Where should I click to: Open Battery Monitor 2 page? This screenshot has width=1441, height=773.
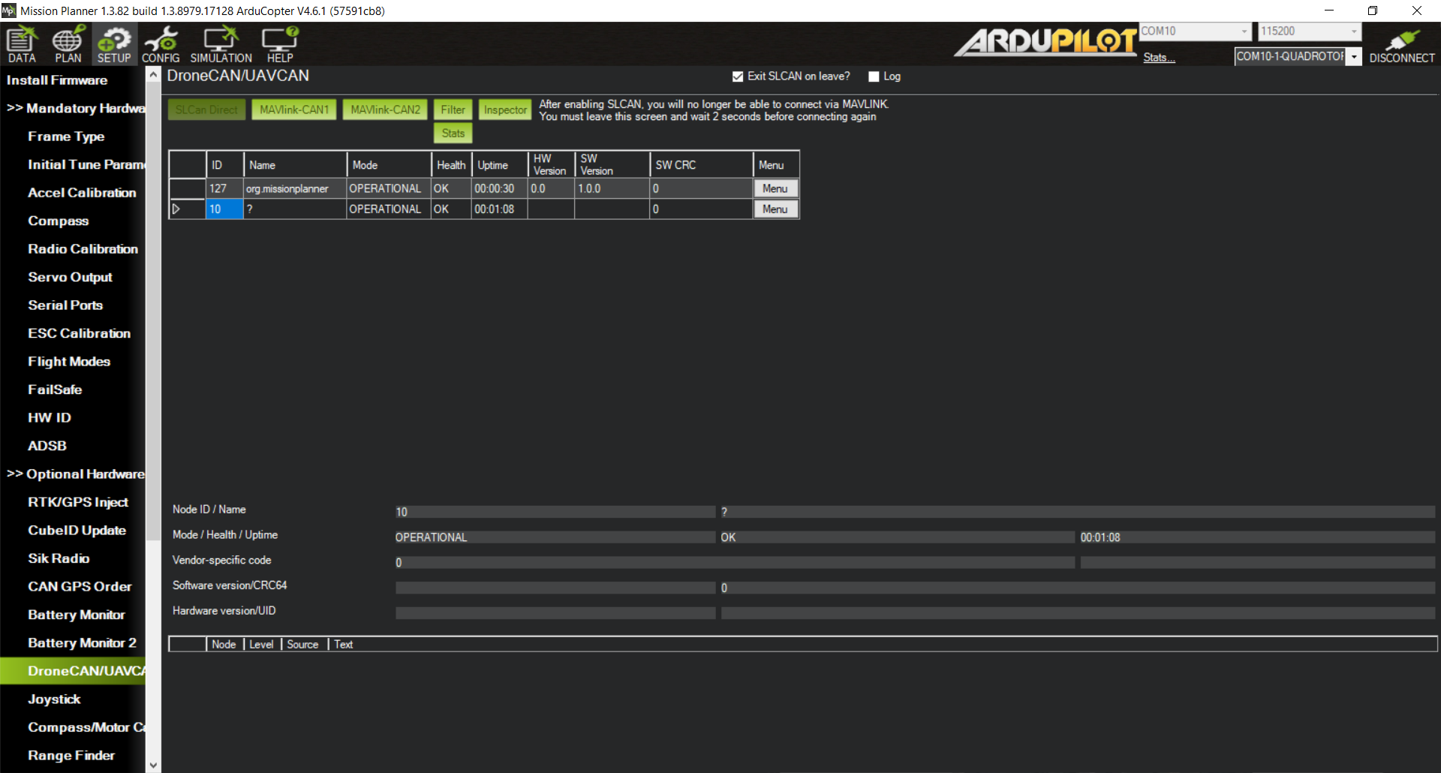(x=83, y=643)
